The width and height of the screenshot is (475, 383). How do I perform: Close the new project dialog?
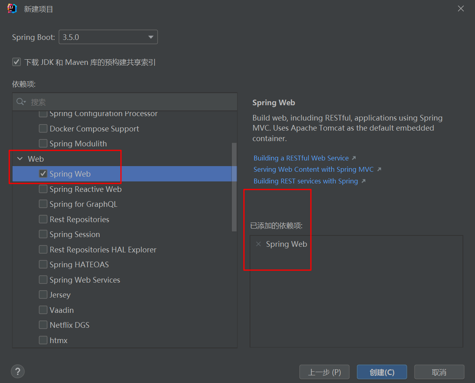[461, 8]
